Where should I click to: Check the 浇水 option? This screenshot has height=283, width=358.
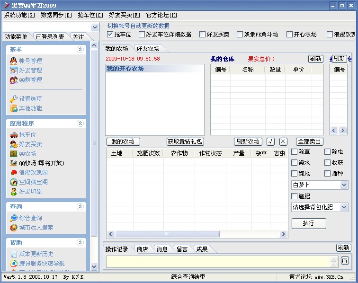coord(294,163)
